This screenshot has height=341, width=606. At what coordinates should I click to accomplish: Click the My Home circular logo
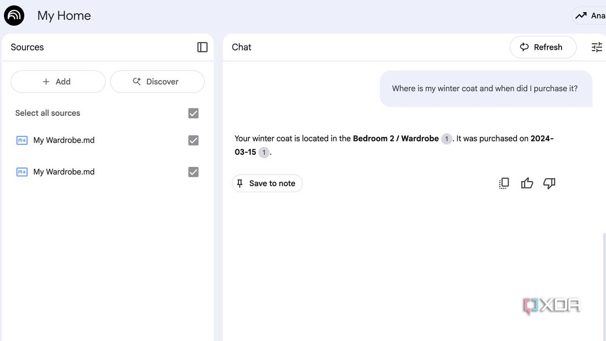(14, 15)
